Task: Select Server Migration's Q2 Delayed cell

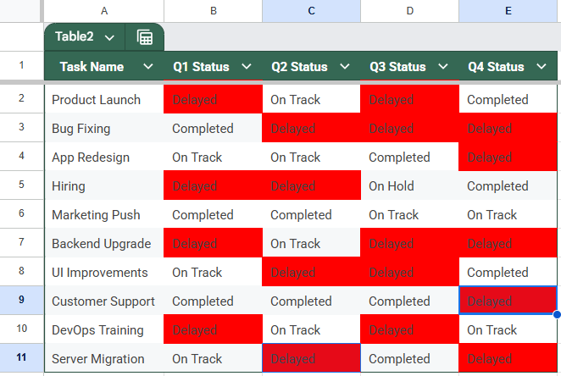Action: (311, 358)
